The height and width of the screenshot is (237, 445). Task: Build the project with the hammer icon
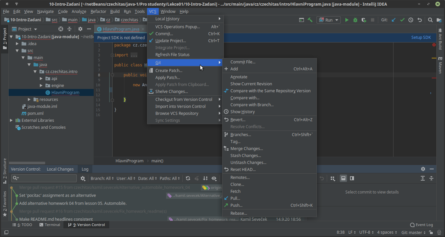point(310,20)
